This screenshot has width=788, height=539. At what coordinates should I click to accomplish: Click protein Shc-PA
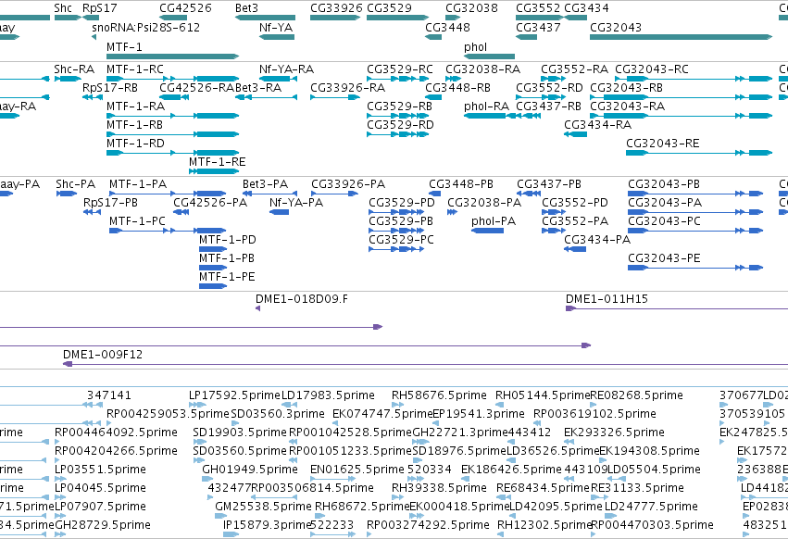coord(67,194)
